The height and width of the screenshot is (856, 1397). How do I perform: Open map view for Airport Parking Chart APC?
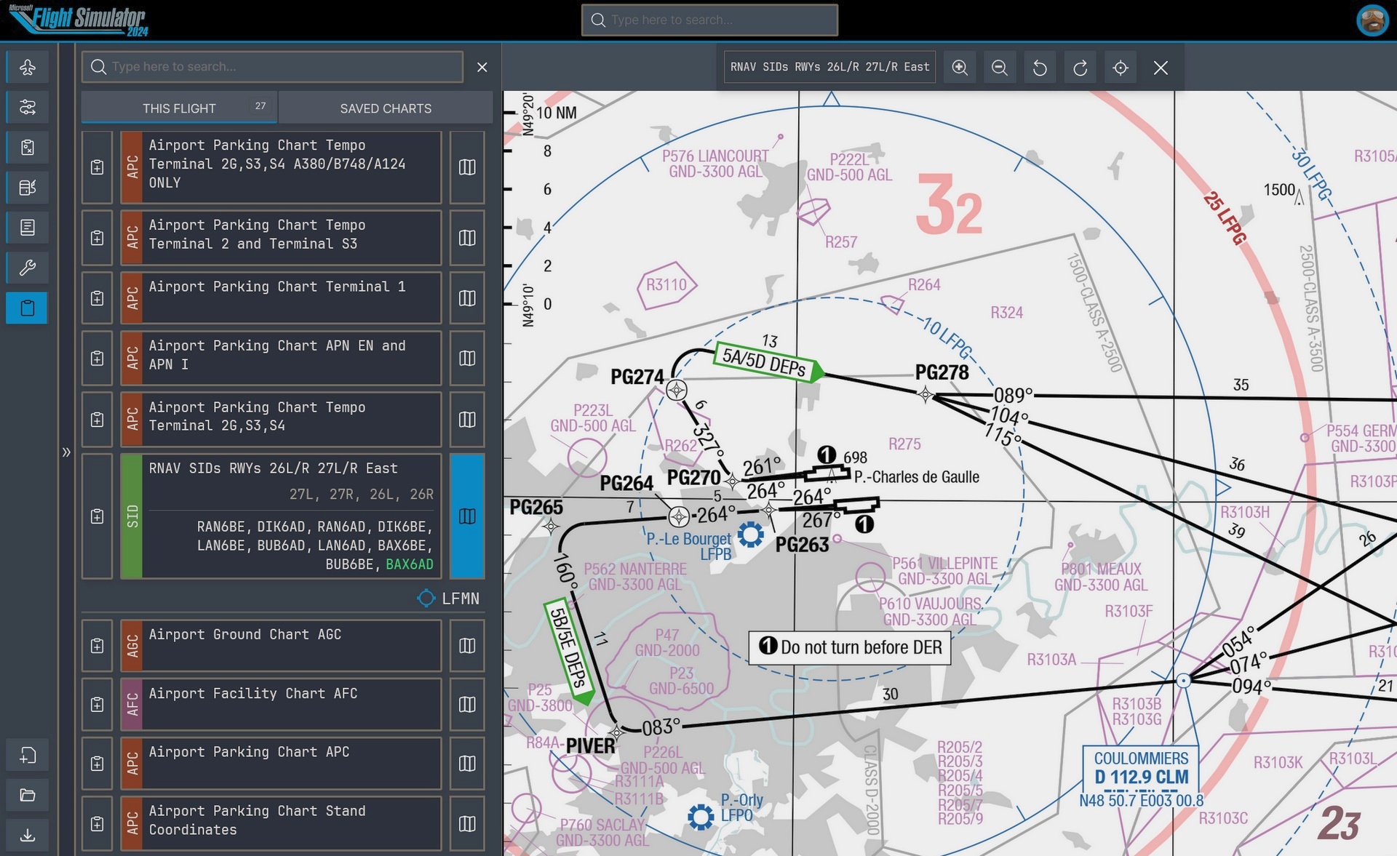[467, 763]
